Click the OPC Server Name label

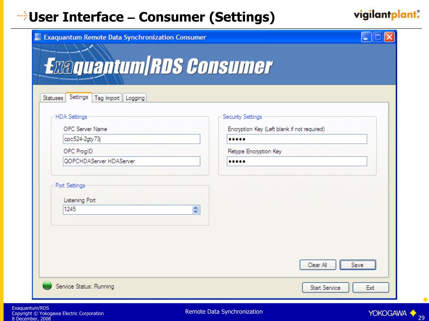point(85,129)
